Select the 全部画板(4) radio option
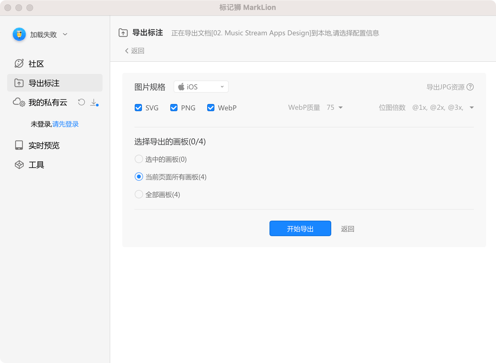Screen dimensions: 496x363 [x=139, y=194]
